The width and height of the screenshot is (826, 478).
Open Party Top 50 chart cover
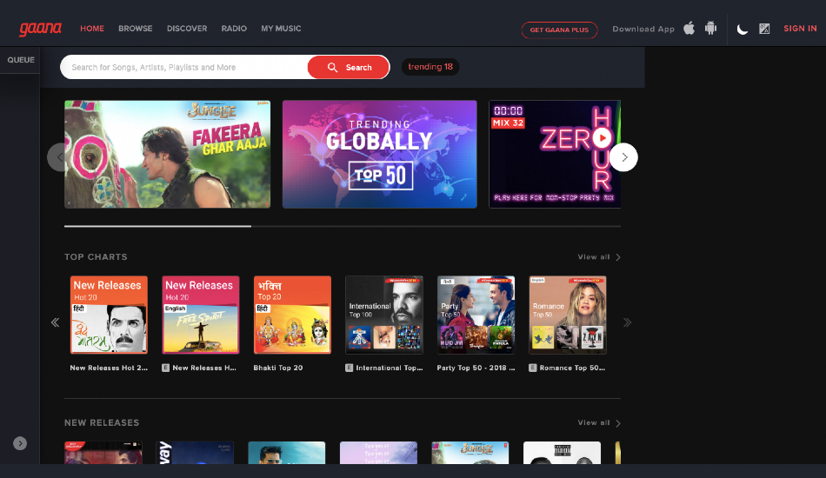(x=476, y=315)
